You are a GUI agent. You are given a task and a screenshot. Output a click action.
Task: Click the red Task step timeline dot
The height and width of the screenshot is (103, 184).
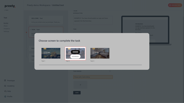point(27,32)
